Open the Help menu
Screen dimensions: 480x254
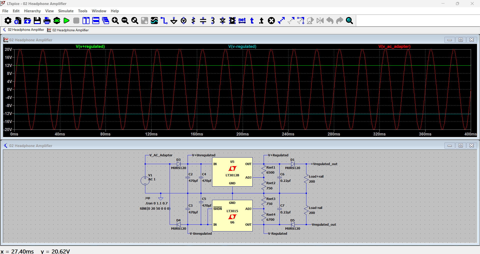[x=115, y=11]
